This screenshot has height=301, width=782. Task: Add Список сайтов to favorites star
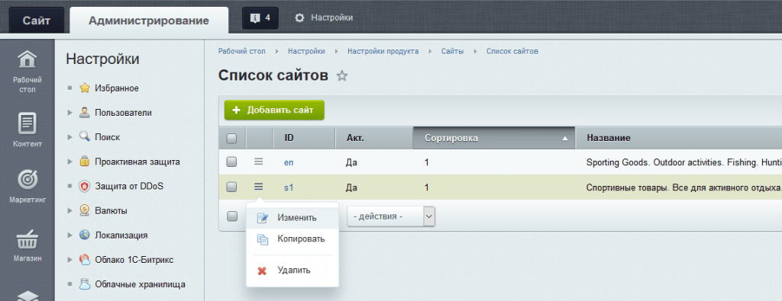(341, 76)
